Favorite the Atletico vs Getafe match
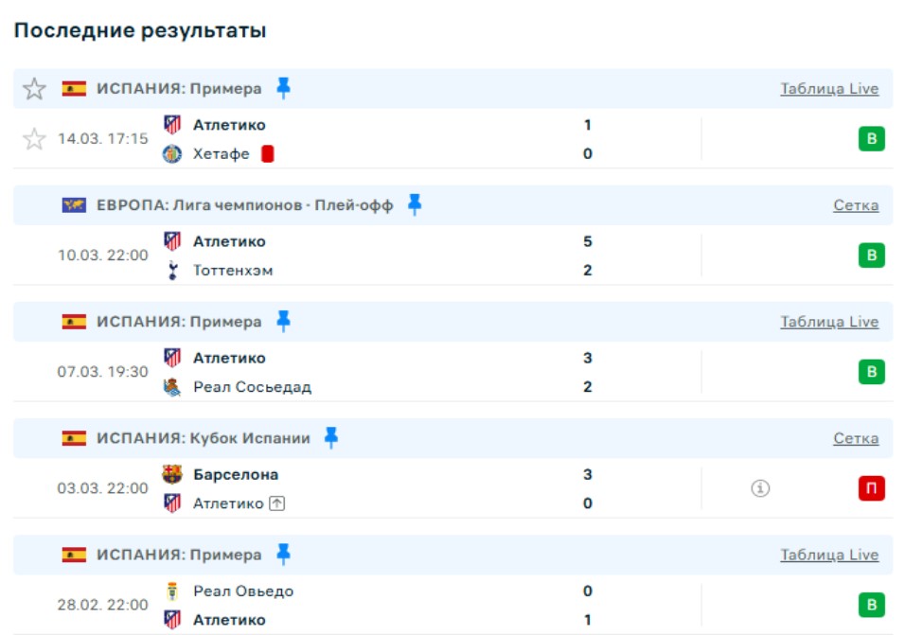 pos(34,139)
